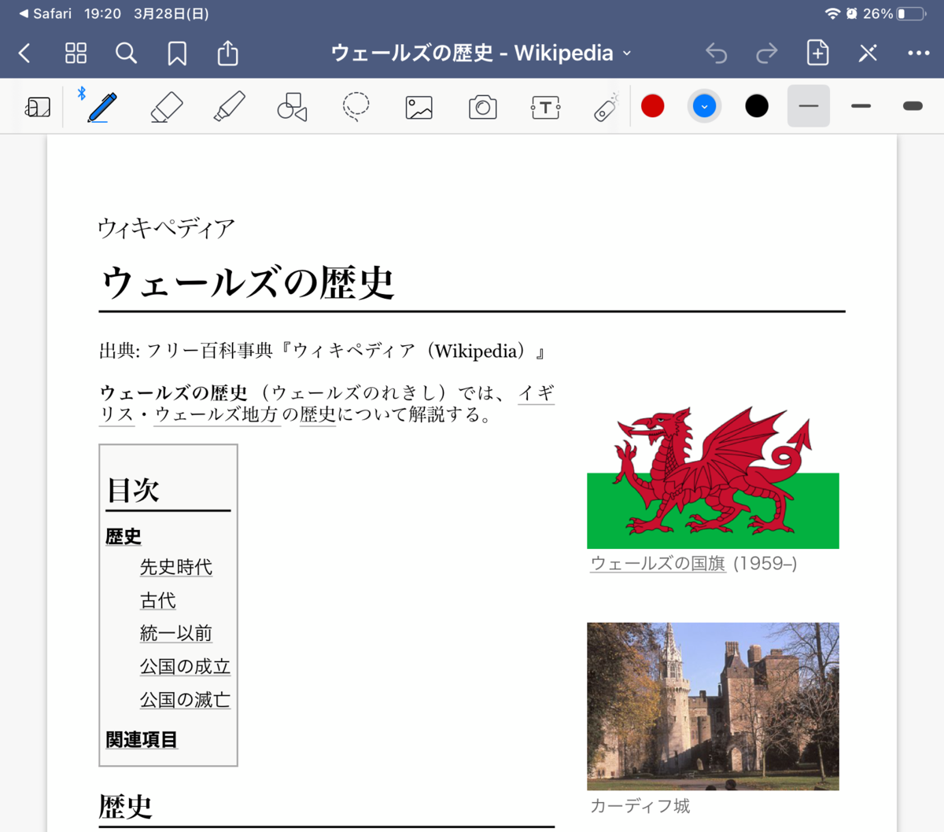
Task: Tap the Cardiff Castle photo
Action: 713,706
